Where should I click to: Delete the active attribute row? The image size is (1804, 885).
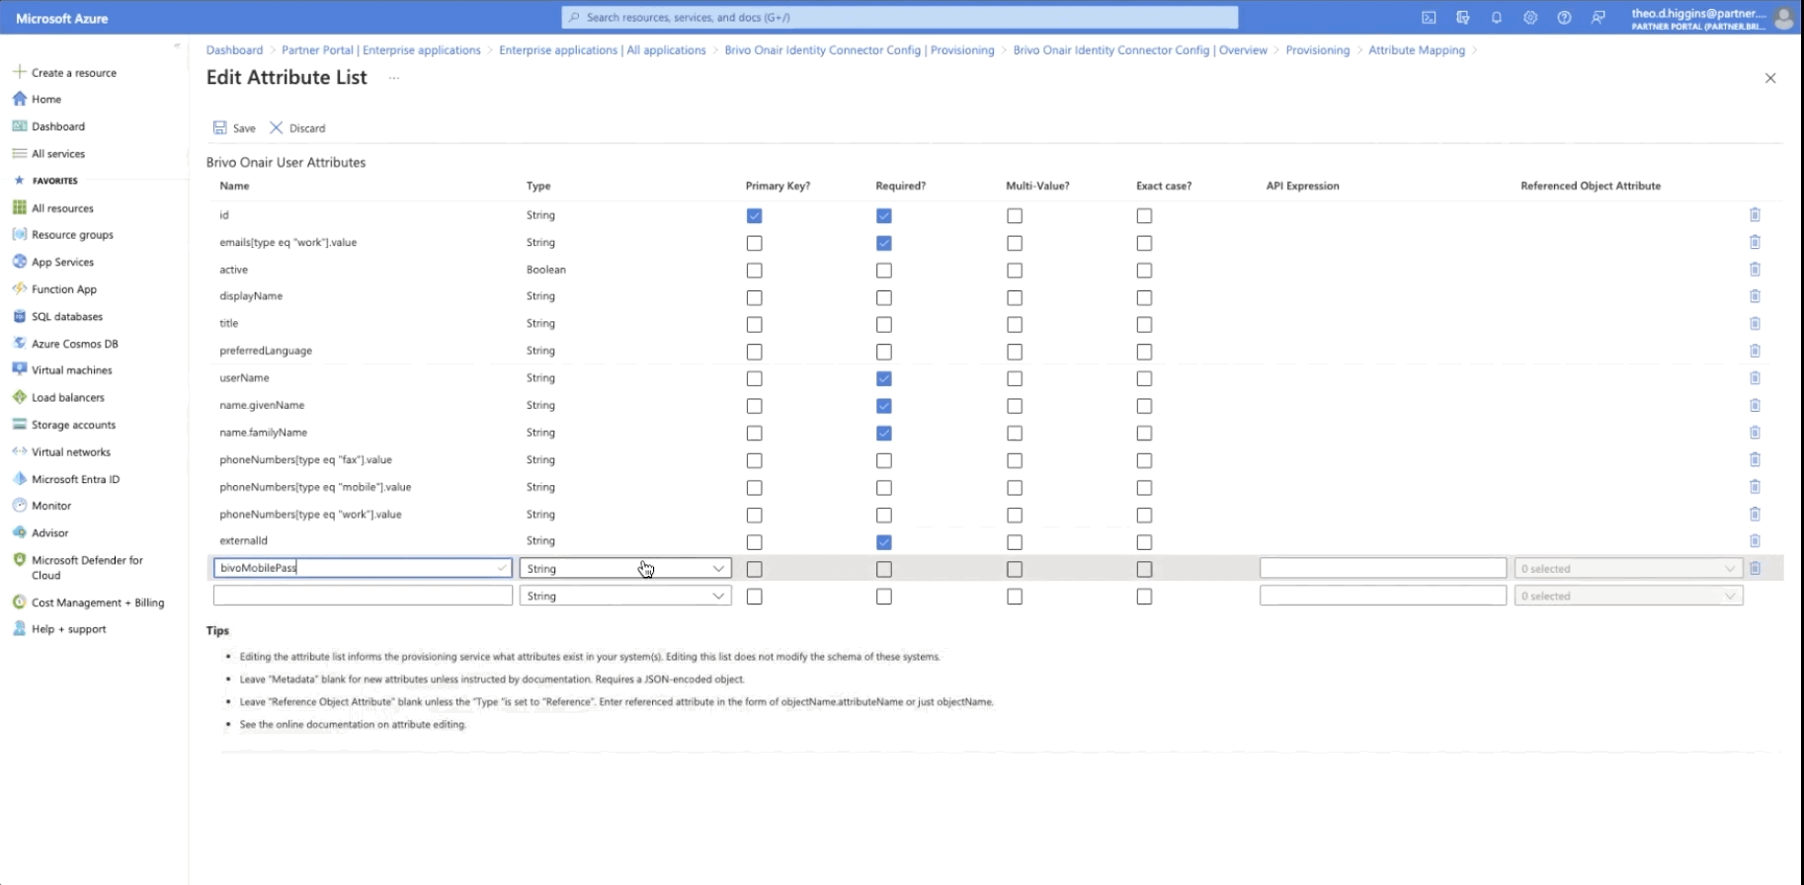tap(1755, 269)
